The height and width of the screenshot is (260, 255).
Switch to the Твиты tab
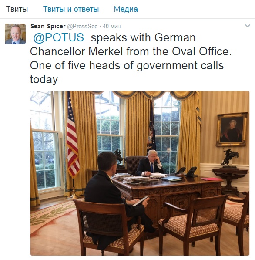(17, 9)
